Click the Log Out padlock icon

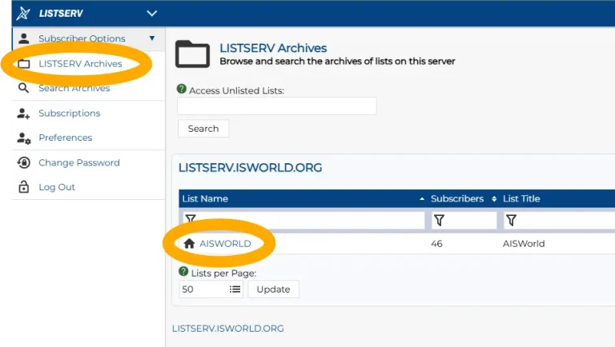coord(23,187)
